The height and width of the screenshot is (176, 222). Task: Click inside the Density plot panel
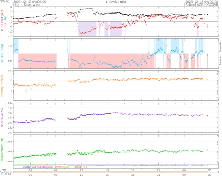tap(116, 86)
